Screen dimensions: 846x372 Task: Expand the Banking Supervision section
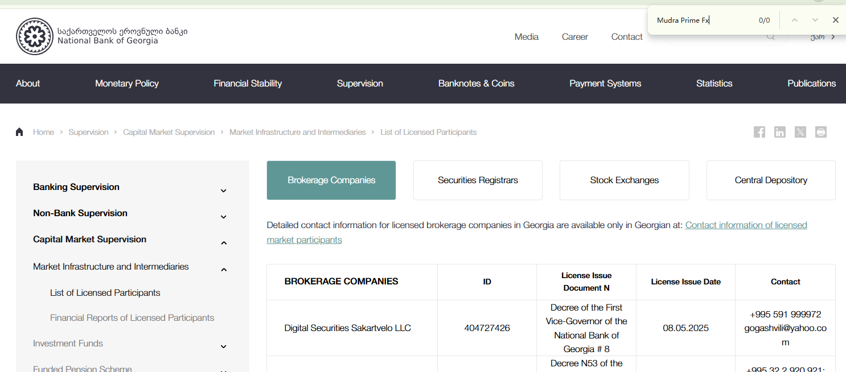[x=224, y=191]
